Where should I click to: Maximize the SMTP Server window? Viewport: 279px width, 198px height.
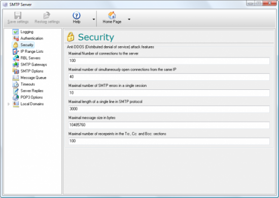coord(259,3)
